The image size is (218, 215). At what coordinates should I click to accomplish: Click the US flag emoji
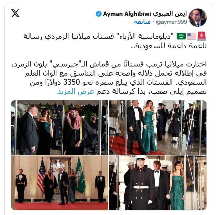point(191,36)
